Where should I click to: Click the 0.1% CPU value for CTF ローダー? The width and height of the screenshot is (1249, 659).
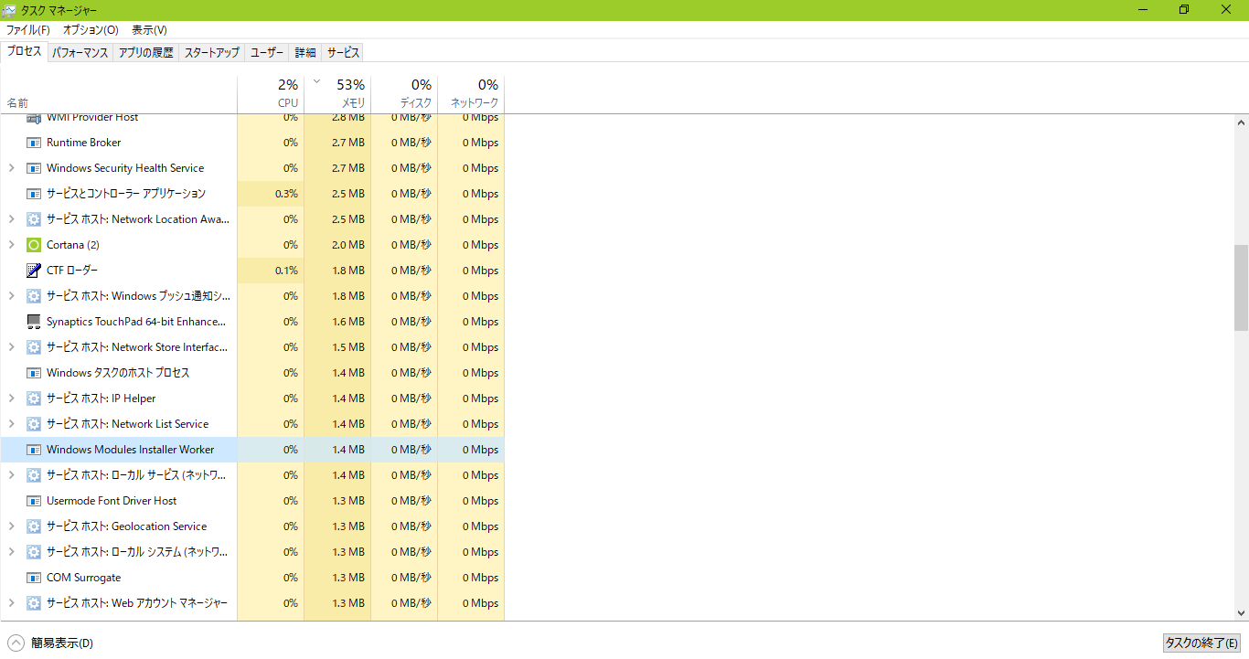point(271,271)
